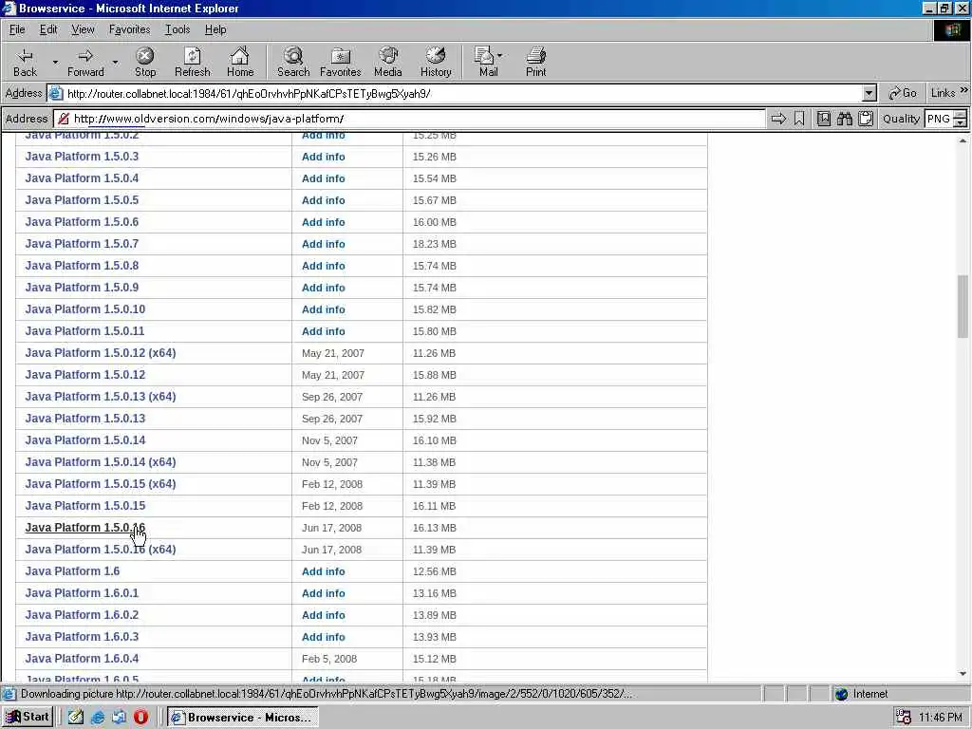Click system tray scheduler icon
Screen dimensions: 972x729
(904, 718)
